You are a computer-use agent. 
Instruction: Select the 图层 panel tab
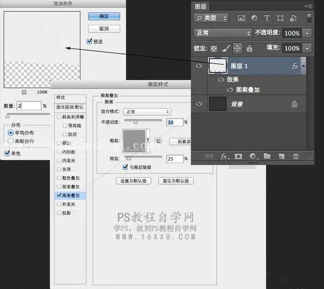tap(201, 6)
